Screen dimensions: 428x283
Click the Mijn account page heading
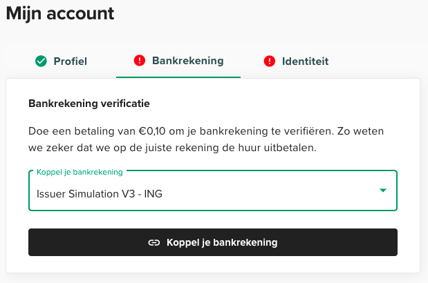[x=60, y=13]
